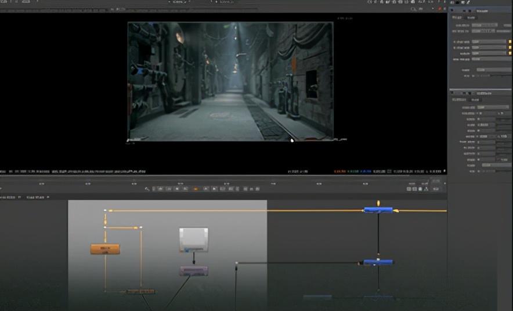The image size is (513, 311).
Task: Select the lower blue node in flow
Action: point(378,262)
